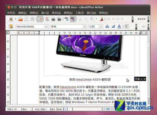Open the 插入(I) menu

pos(45,13)
